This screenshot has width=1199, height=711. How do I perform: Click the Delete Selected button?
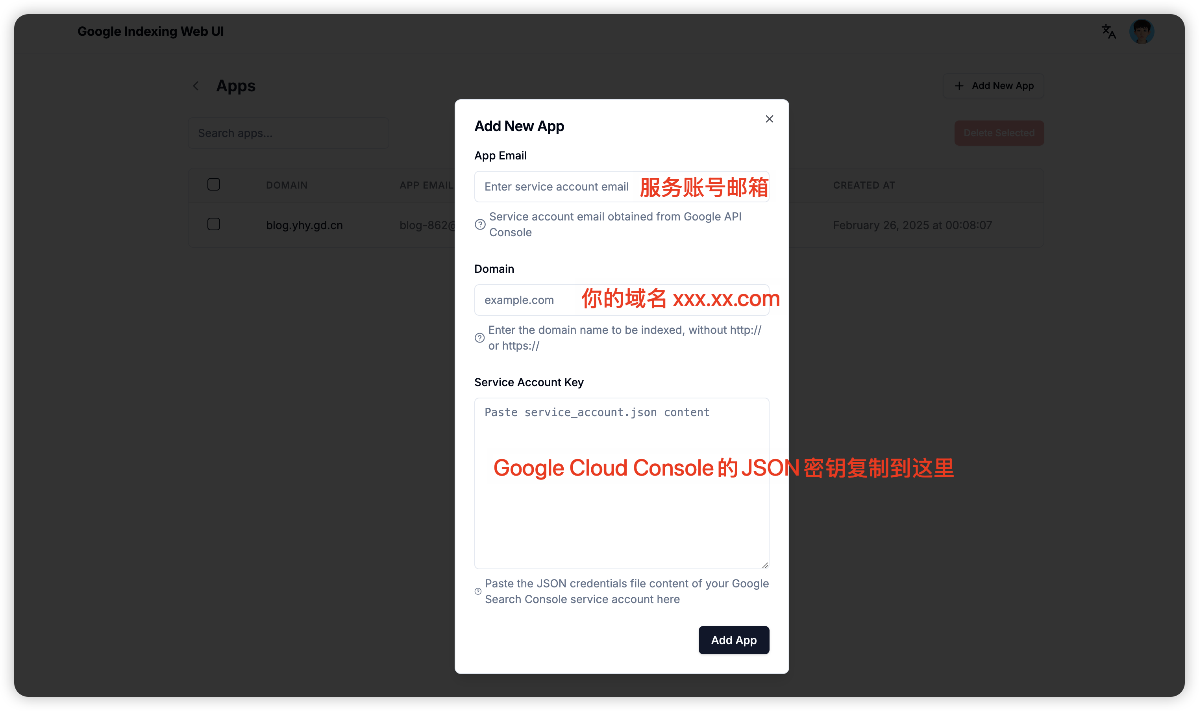point(999,133)
